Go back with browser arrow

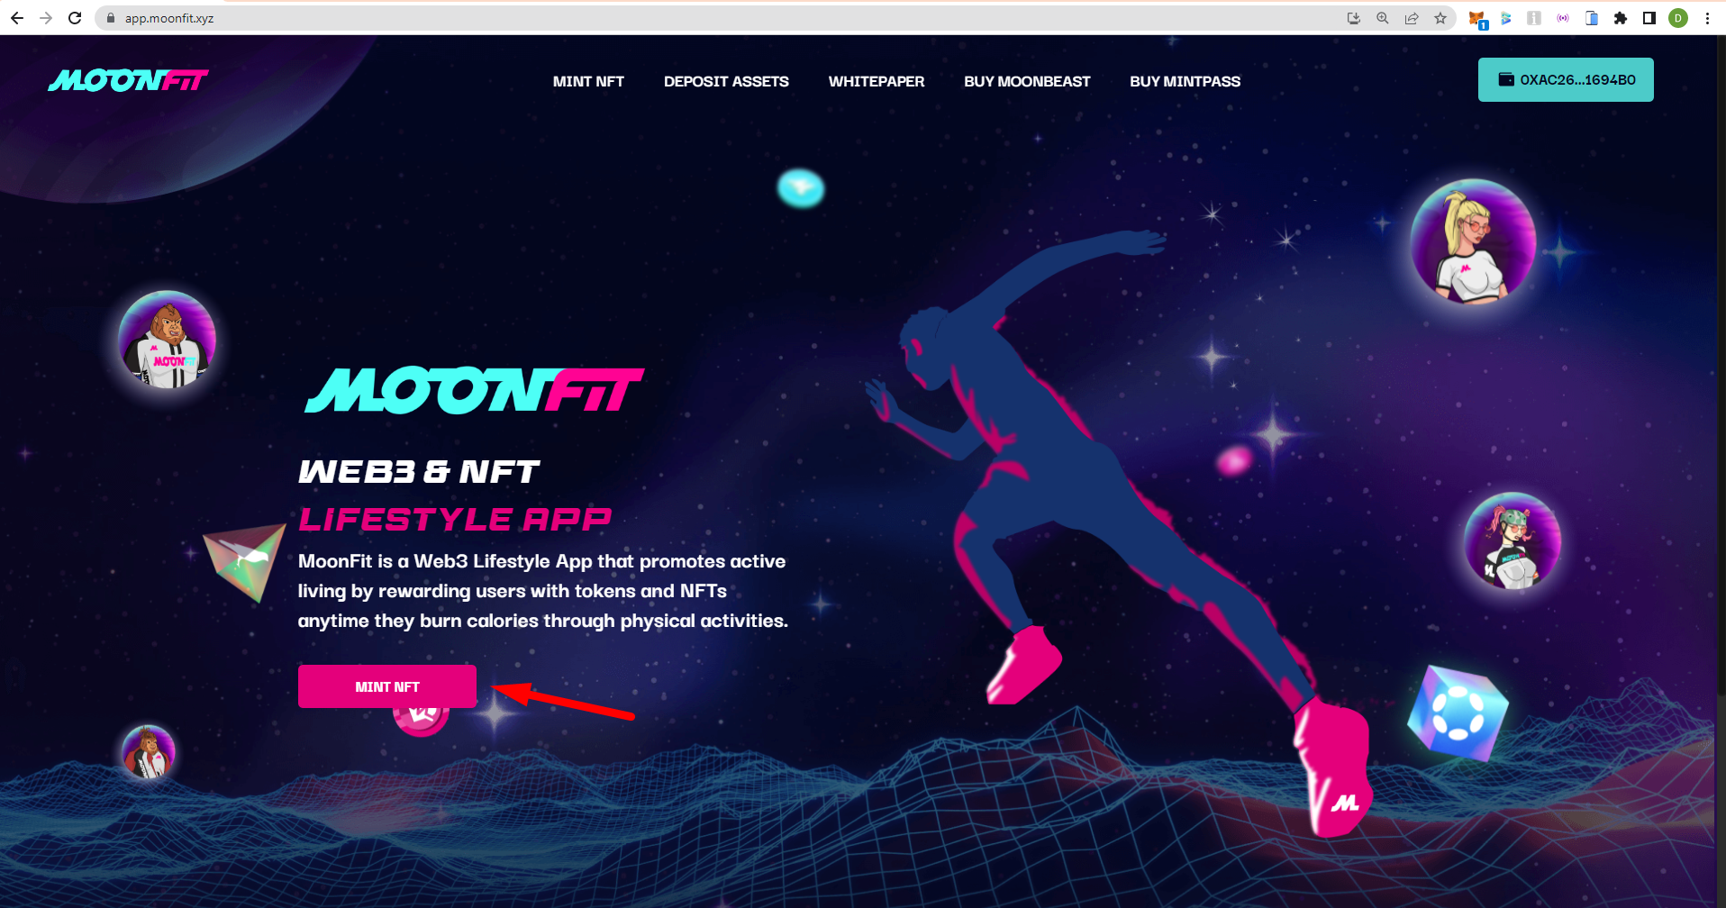[x=17, y=18]
